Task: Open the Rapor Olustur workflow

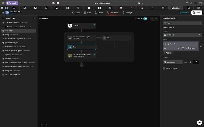Action: pos(19,47)
